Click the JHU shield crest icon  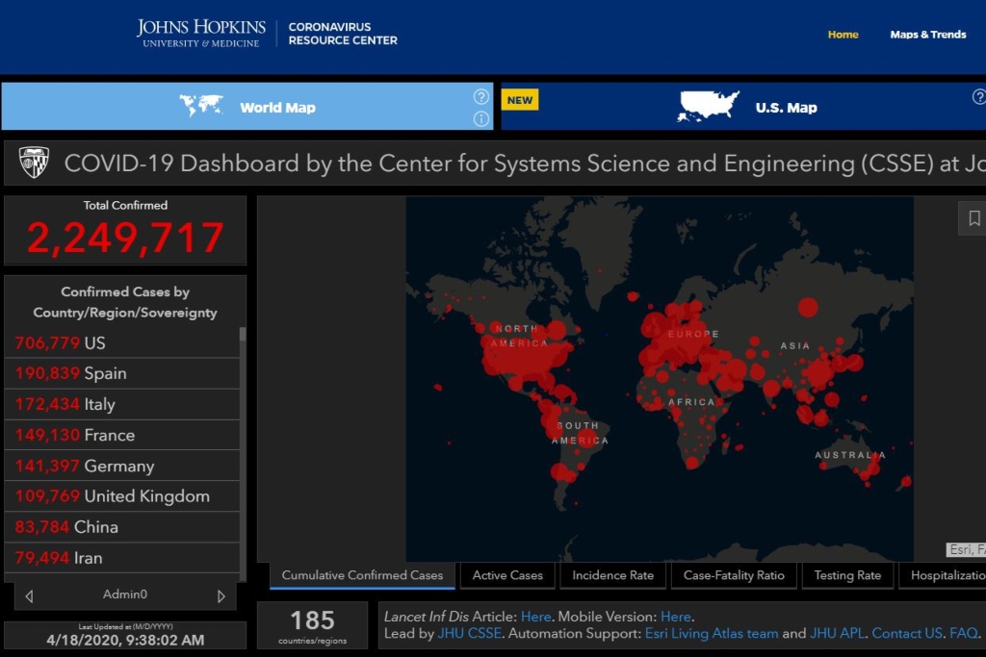[34, 163]
